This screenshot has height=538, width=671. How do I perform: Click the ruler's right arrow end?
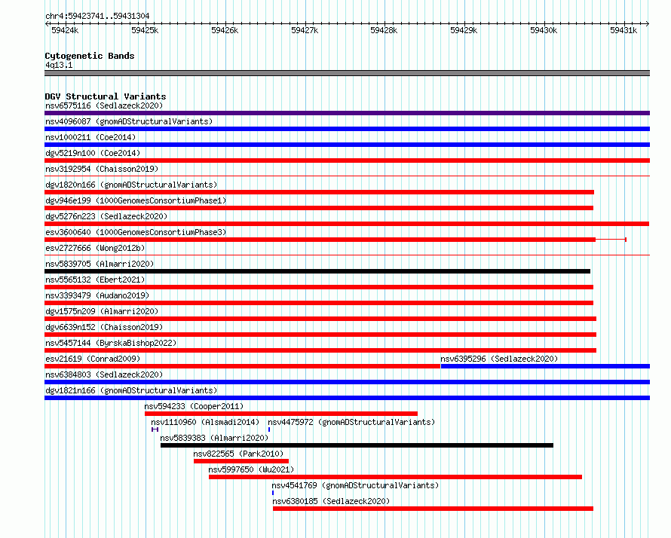pos(648,24)
